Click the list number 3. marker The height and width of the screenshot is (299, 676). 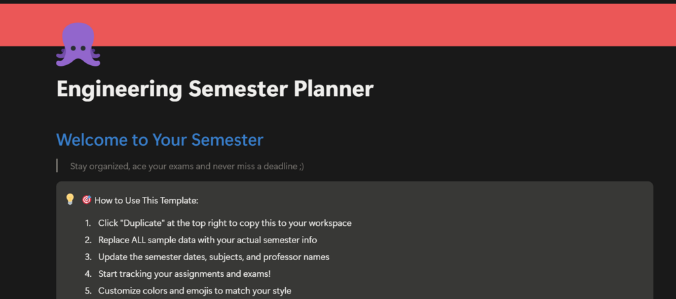point(88,257)
